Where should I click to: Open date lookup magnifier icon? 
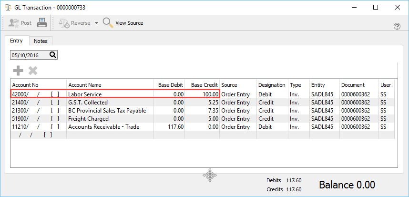tap(53, 55)
